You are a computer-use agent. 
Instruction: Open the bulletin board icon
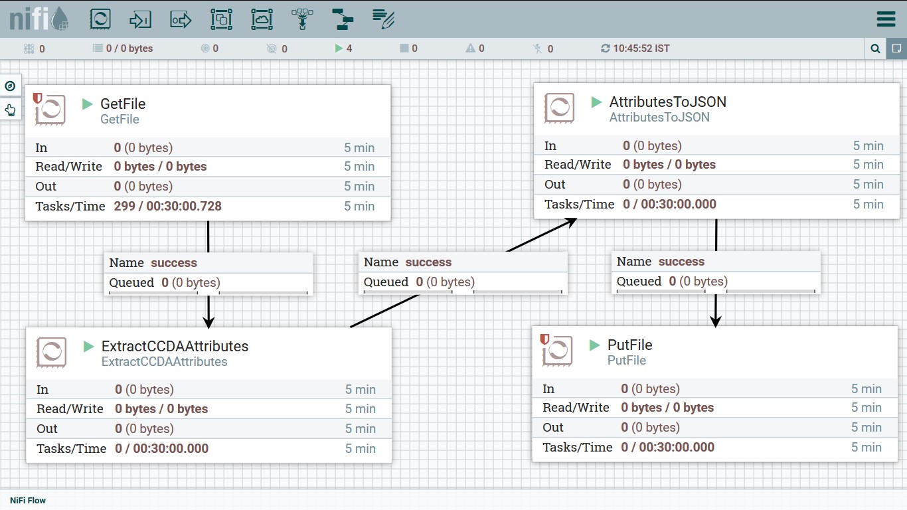[x=896, y=48]
